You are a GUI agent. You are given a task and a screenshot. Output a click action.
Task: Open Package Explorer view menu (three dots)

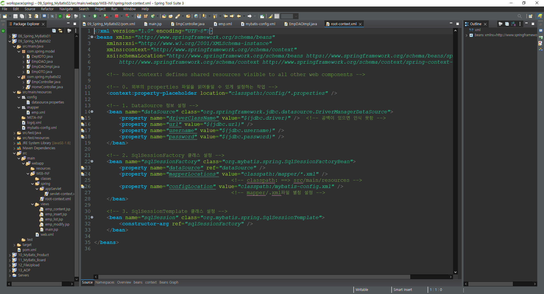point(76,31)
